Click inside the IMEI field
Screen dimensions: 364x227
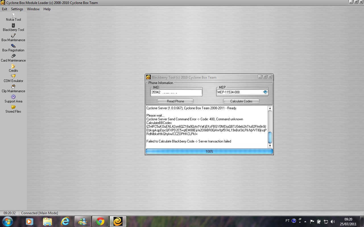coord(176,92)
